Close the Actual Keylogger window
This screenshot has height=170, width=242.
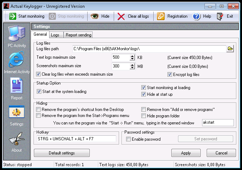(234, 6)
